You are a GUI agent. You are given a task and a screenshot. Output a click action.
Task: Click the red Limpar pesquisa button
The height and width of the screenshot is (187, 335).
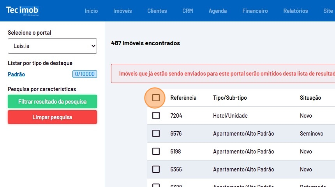[x=52, y=117]
